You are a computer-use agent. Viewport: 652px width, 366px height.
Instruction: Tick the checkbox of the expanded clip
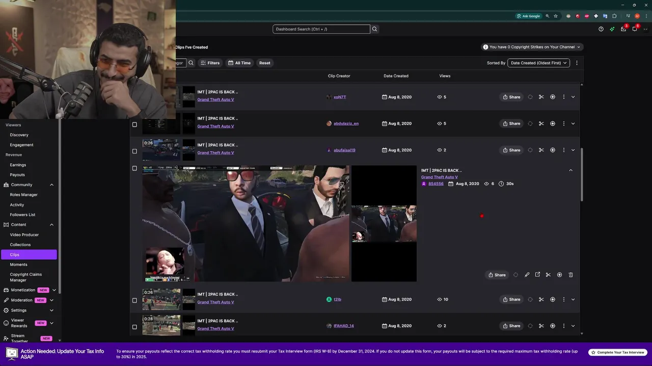[134, 168]
